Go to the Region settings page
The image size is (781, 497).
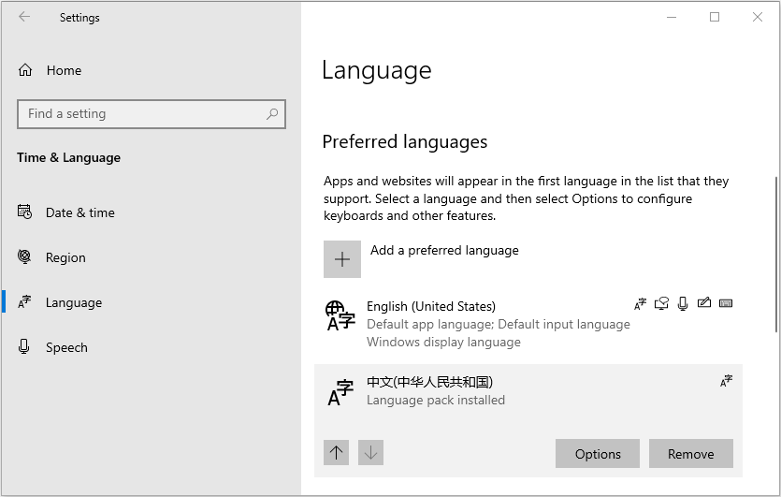[x=65, y=257]
